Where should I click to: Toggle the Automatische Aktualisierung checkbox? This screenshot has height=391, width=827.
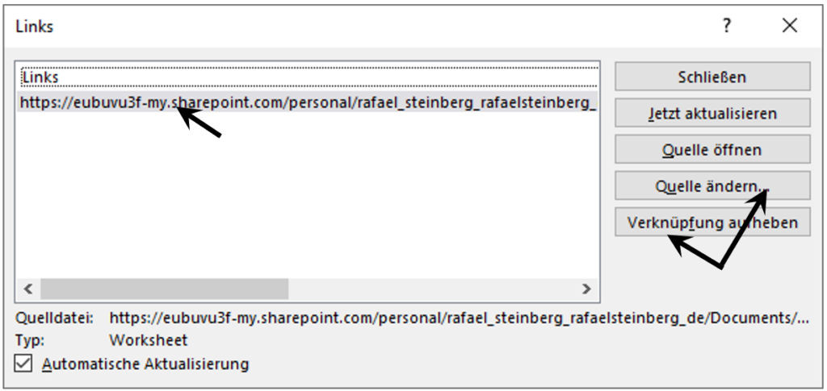[23, 364]
